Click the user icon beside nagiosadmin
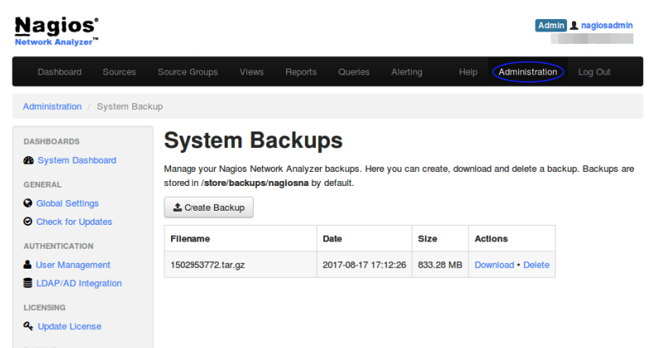 point(575,26)
